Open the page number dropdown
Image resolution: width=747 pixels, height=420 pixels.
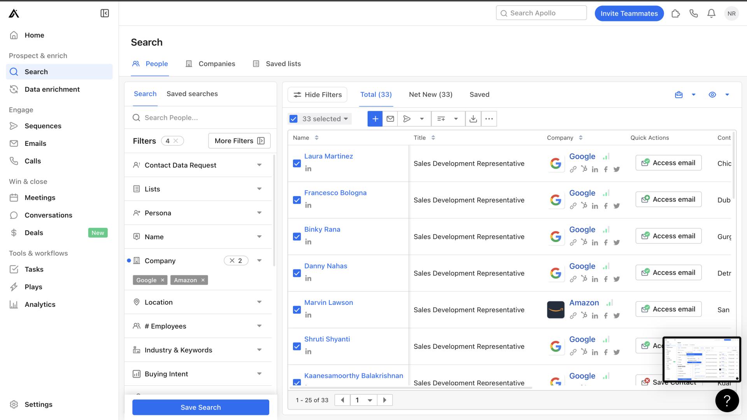364,400
